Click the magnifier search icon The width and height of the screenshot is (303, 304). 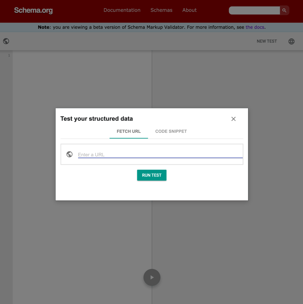pyautogui.click(x=284, y=10)
